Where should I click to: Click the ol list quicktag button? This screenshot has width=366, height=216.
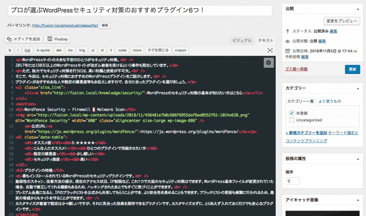tap(102, 50)
